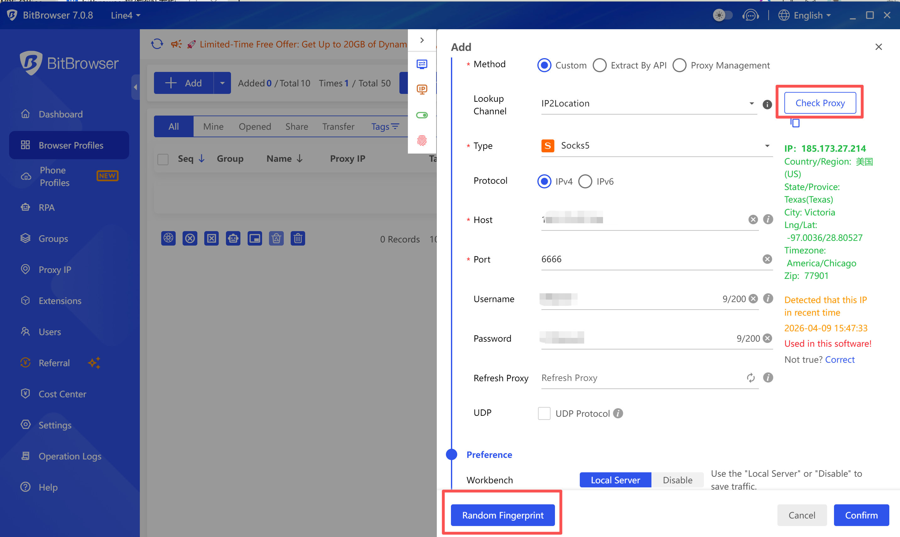Click the Random Fingerprint button
This screenshot has width=900, height=537.
coord(502,515)
